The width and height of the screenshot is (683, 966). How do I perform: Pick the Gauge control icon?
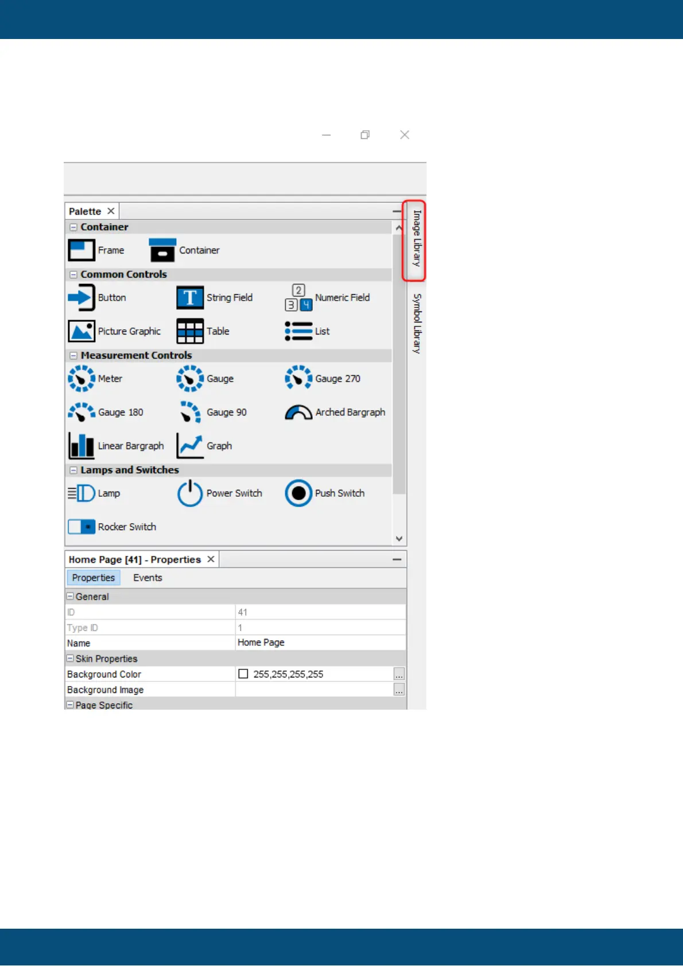[190, 379]
